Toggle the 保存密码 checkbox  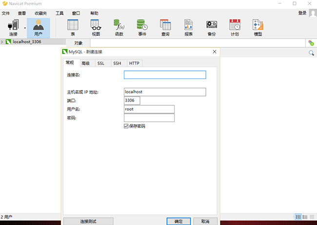(126, 126)
